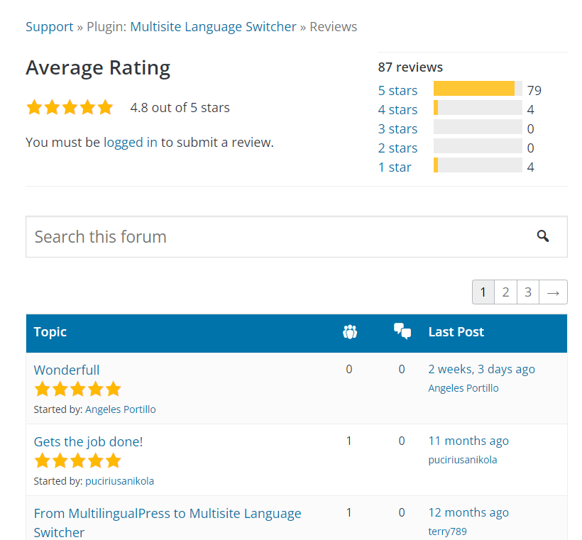The width and height of the screenshot is (582, 540).
Task: Click the Average Rating heading
Action: tap(98, 68)
